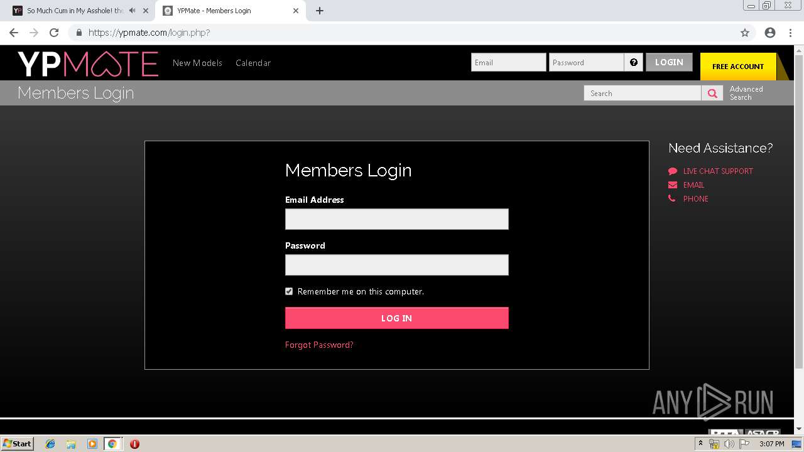Mute the first tab's speaker icon
Viewport: 804px width, 452px height.
pyautogui.click(x=133, y=11)
